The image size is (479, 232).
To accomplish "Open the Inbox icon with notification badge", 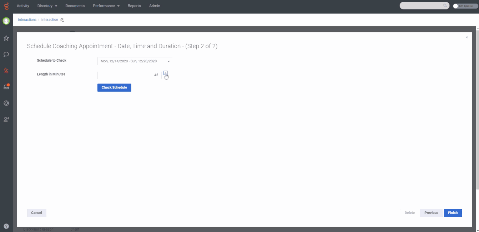I will [6, 87].
